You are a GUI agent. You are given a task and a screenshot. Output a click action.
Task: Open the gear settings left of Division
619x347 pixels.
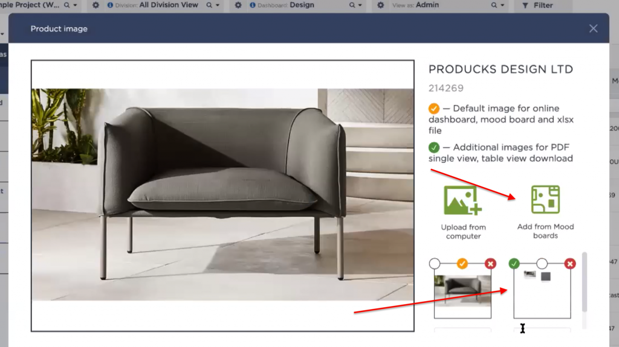coord(96,5)
